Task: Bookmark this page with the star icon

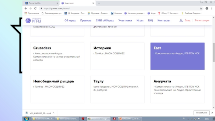Action: (201, 8)
